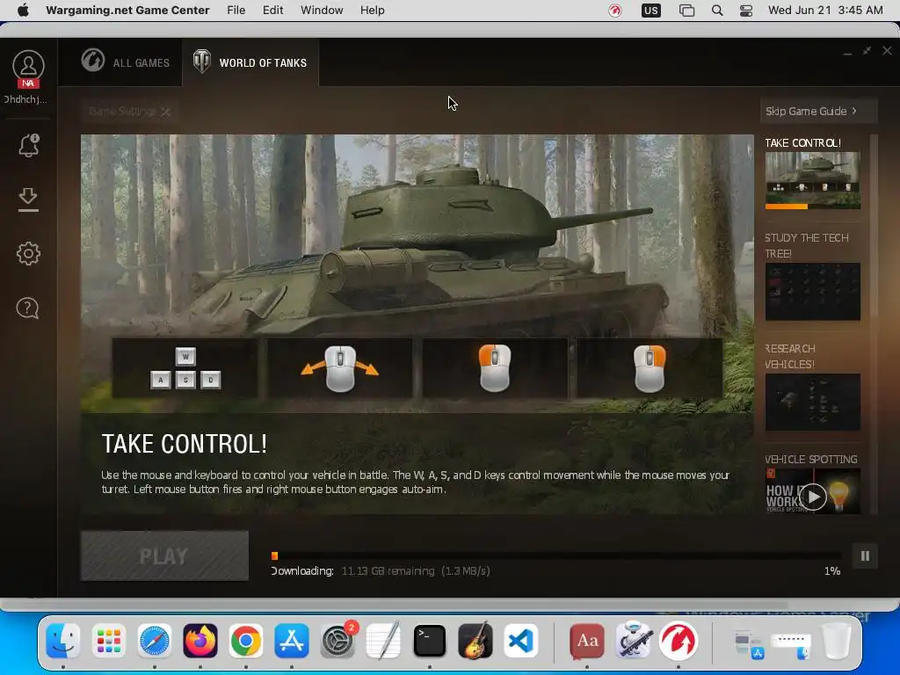Launch Safari from the dock
Screen dimensions: 900x675
[155, 641]
